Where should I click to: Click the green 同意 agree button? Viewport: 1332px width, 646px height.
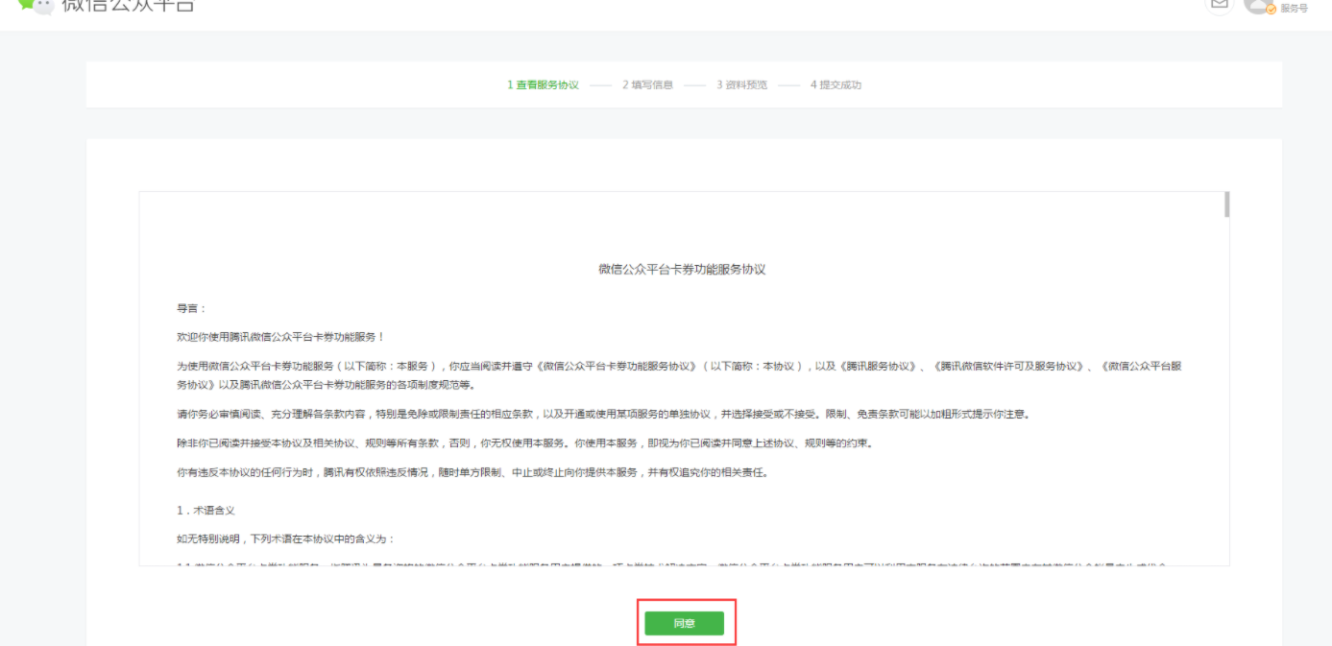click(684, 623)
